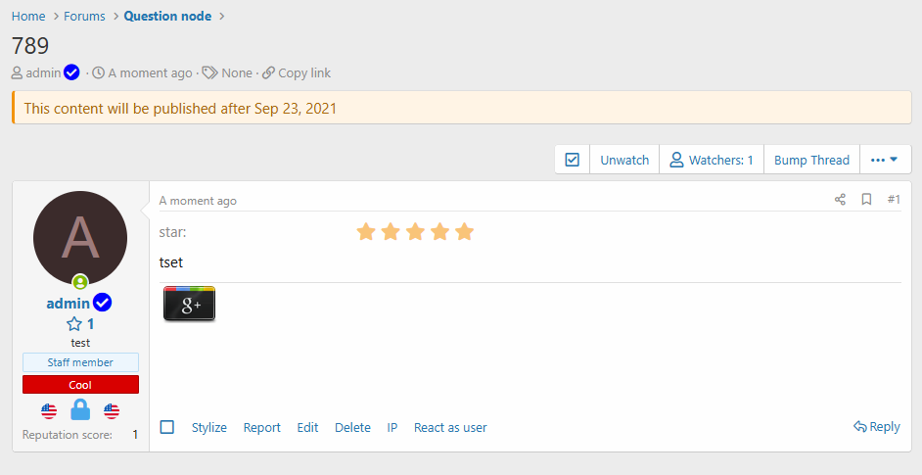
Task: Open the admin avatar thumbnail
Action: (80, 237)
